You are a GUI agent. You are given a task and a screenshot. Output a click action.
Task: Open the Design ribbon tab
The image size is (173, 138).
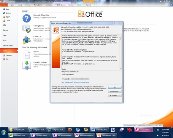pyautogui.click(x=28, y=5)
